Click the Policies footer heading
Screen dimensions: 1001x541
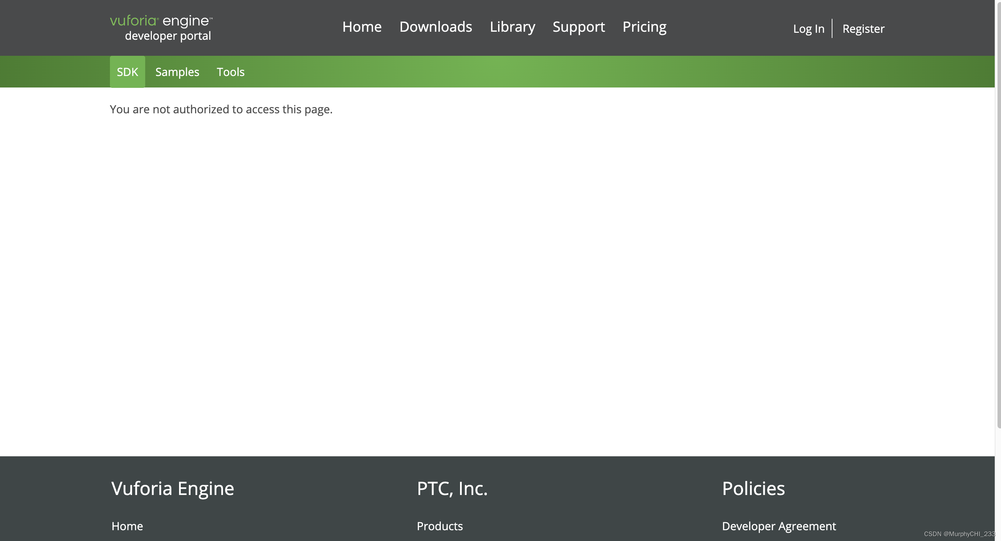[x=753, y=488]
